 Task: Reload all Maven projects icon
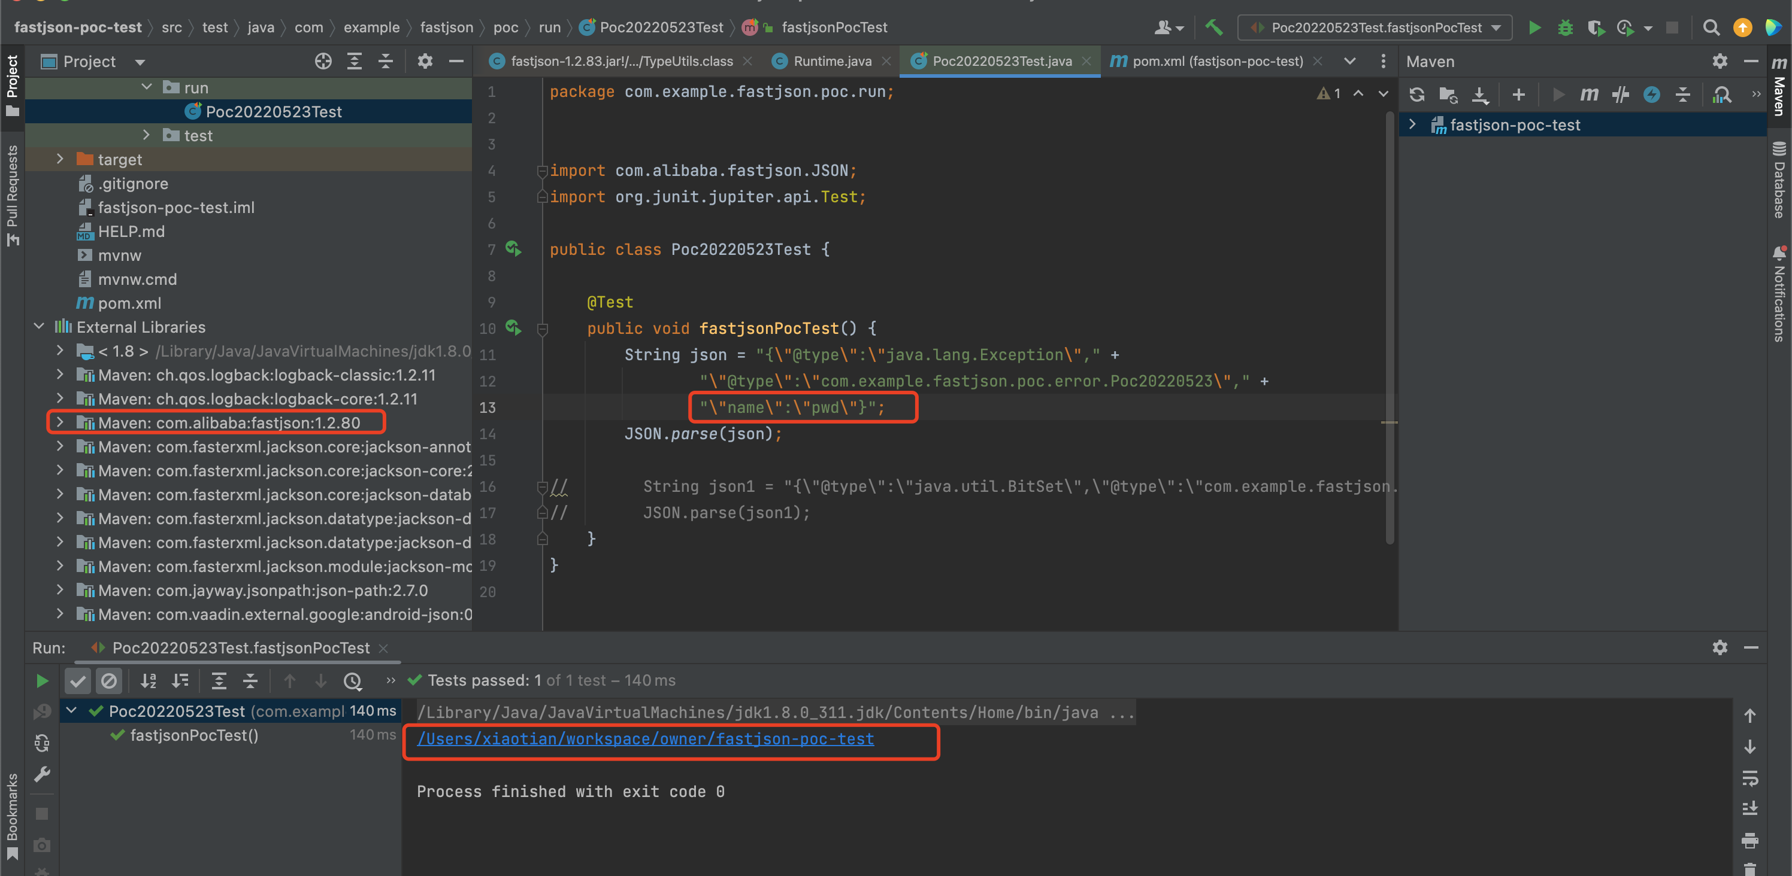point(1417,95)
